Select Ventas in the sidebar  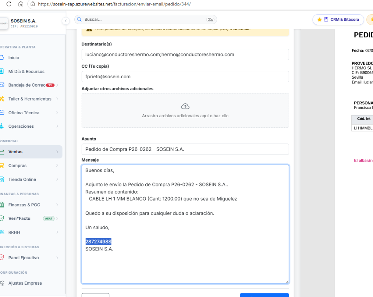coord(31,151)
